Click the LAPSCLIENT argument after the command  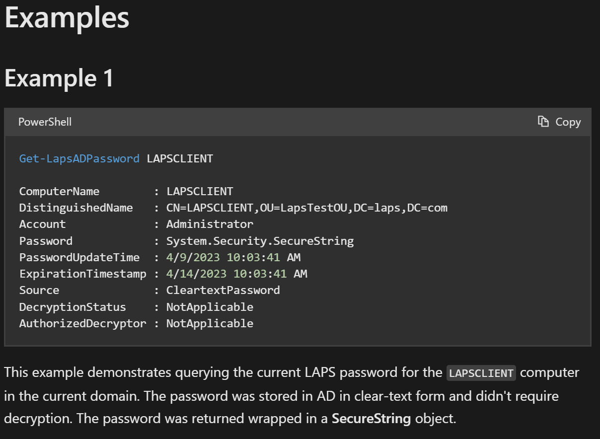point(180,159)
